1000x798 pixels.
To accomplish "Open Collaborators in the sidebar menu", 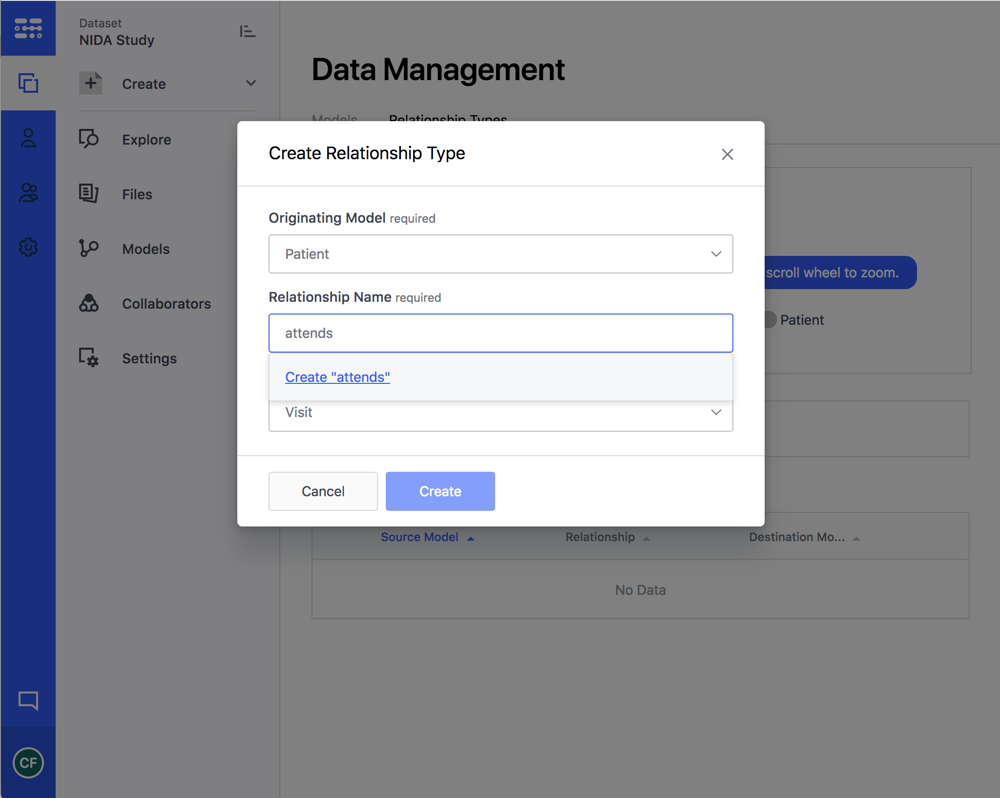I will coord(166,304).
